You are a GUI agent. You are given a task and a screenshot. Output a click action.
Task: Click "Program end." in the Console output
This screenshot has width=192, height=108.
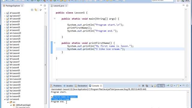click(x=58, y=102)
